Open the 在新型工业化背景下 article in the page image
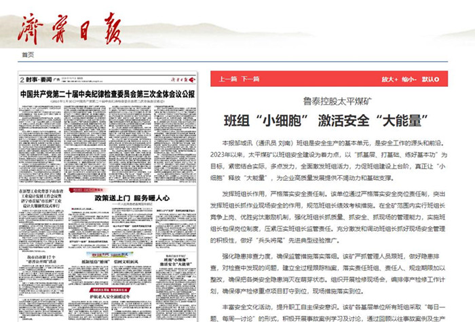Viewport: 475px width, 322px height. (41, 198)
